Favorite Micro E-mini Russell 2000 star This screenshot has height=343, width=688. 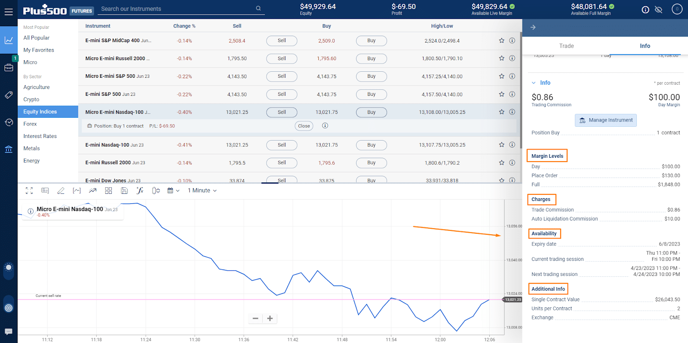click(501, 58)
